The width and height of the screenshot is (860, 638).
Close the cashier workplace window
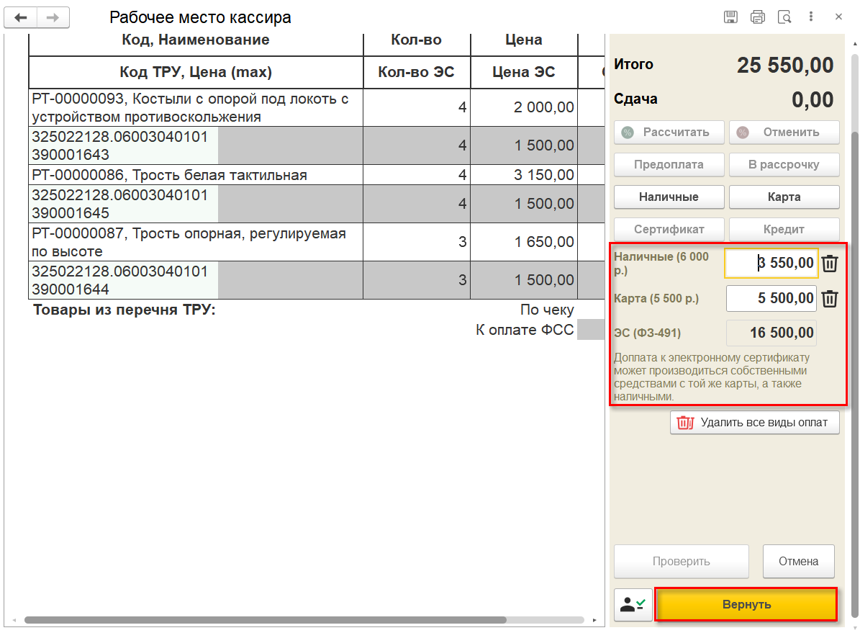click(838, 17)
